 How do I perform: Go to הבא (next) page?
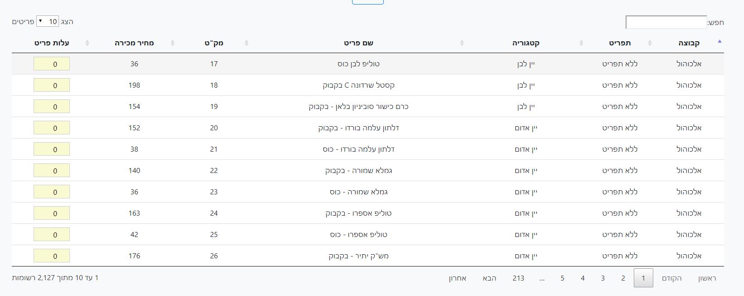pyautogui.click(x=489, y=278)
